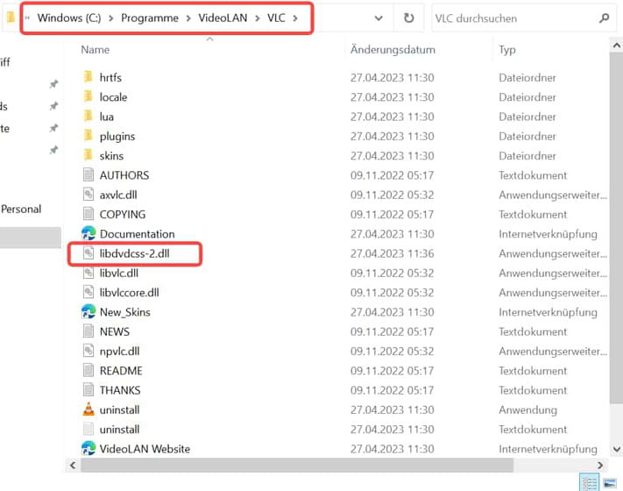Select the libvlccore.dll file name

tap(129, 293)
